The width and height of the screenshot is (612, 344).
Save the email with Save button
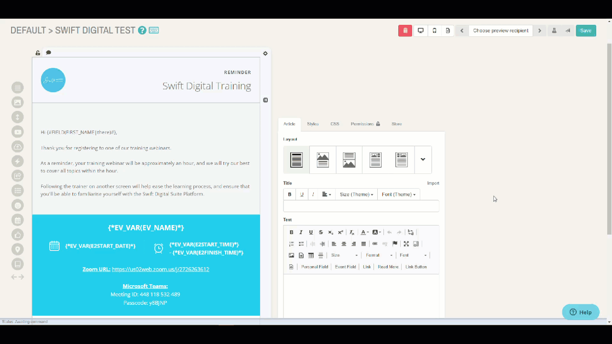pyautogui.click(x=586, y=31)
